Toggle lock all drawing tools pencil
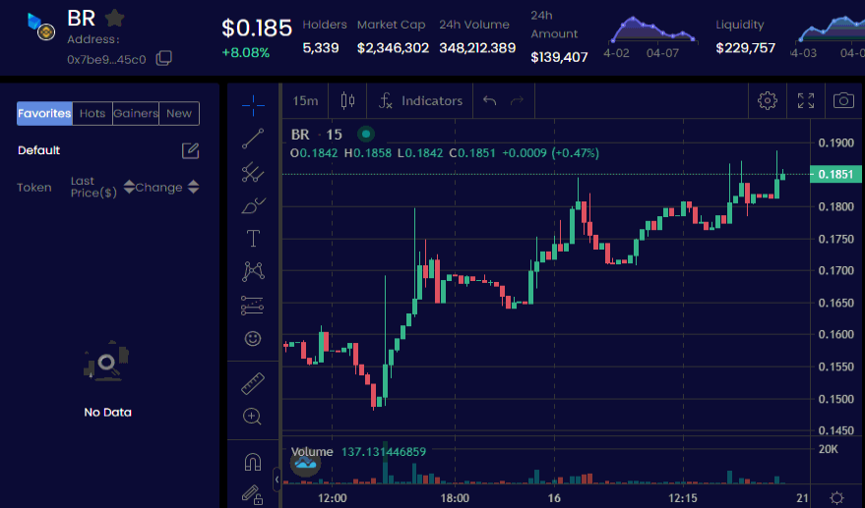This screenshot has height=508, width=865. (252, 495)
